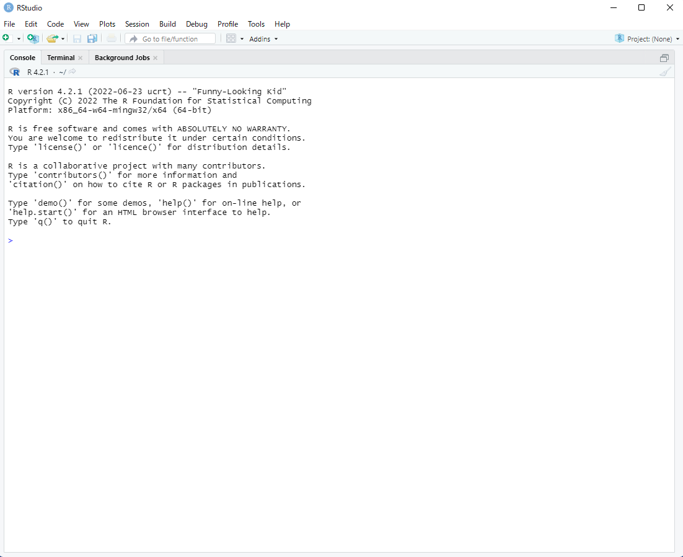Open the Project: (None) menu
The image size is (683, 557).
653,39
